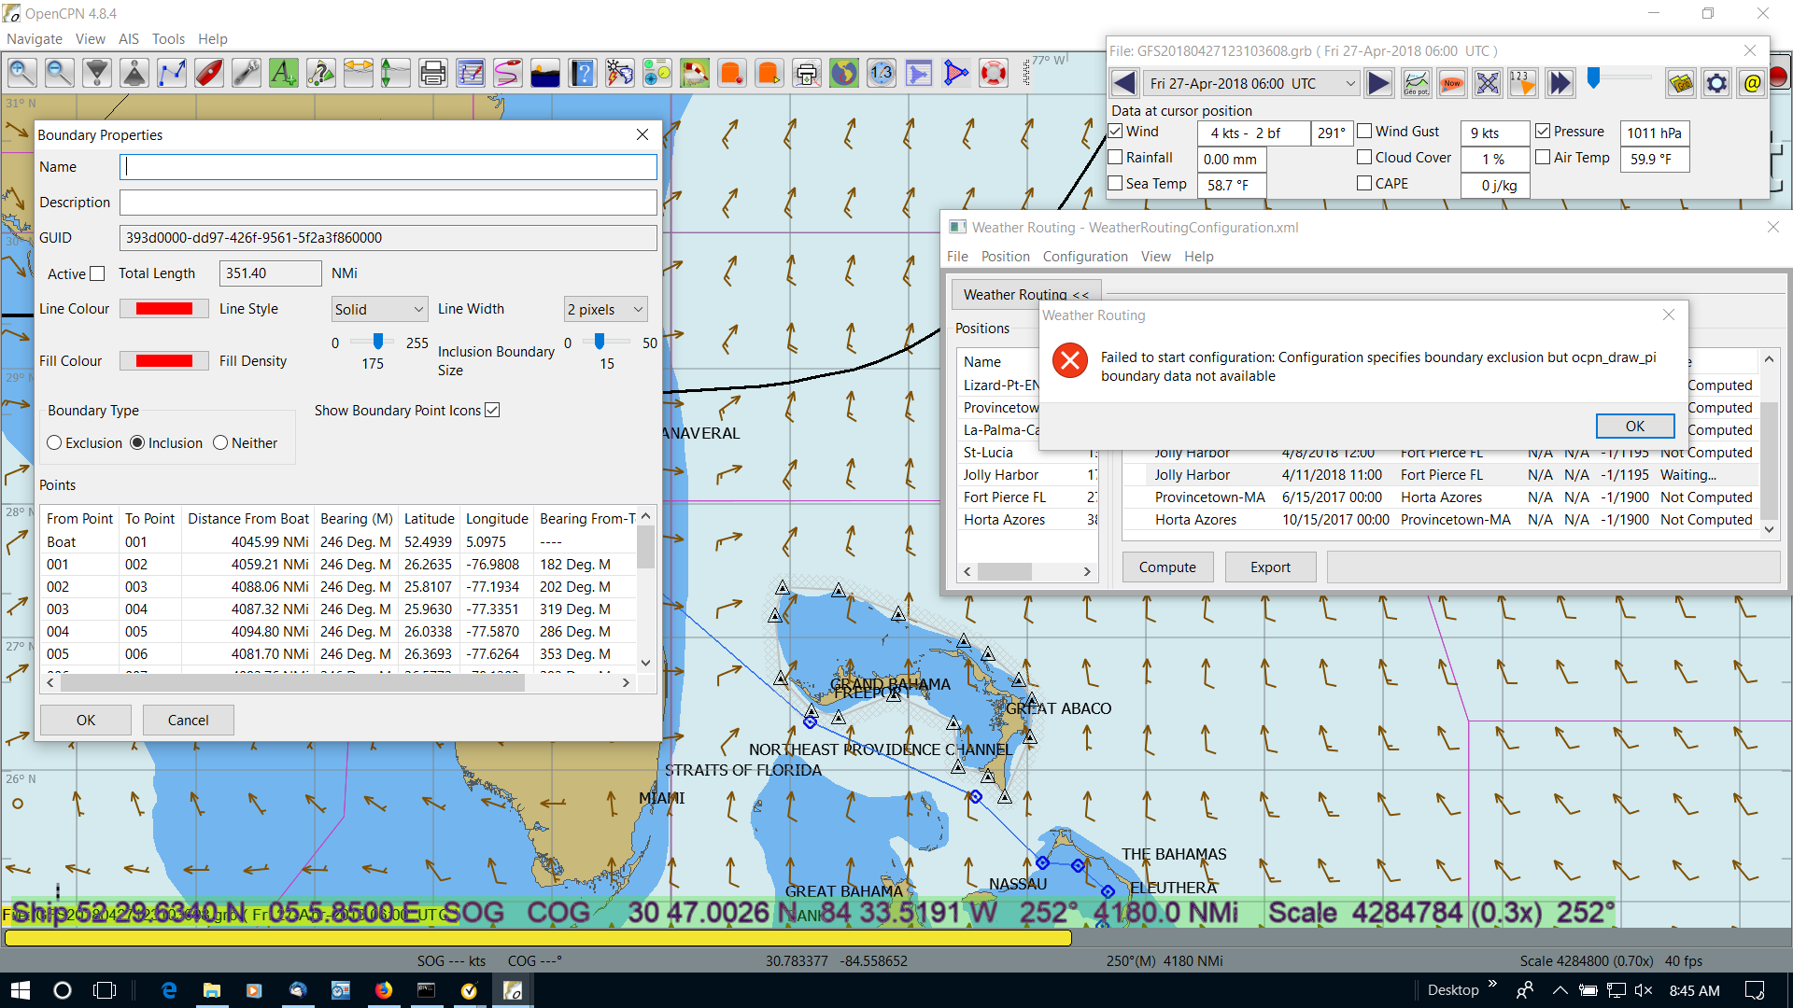Viewport: 1793px width, 1008px height.
Task: Click the green A+ text annotation icon
Action: pos(284,72)
